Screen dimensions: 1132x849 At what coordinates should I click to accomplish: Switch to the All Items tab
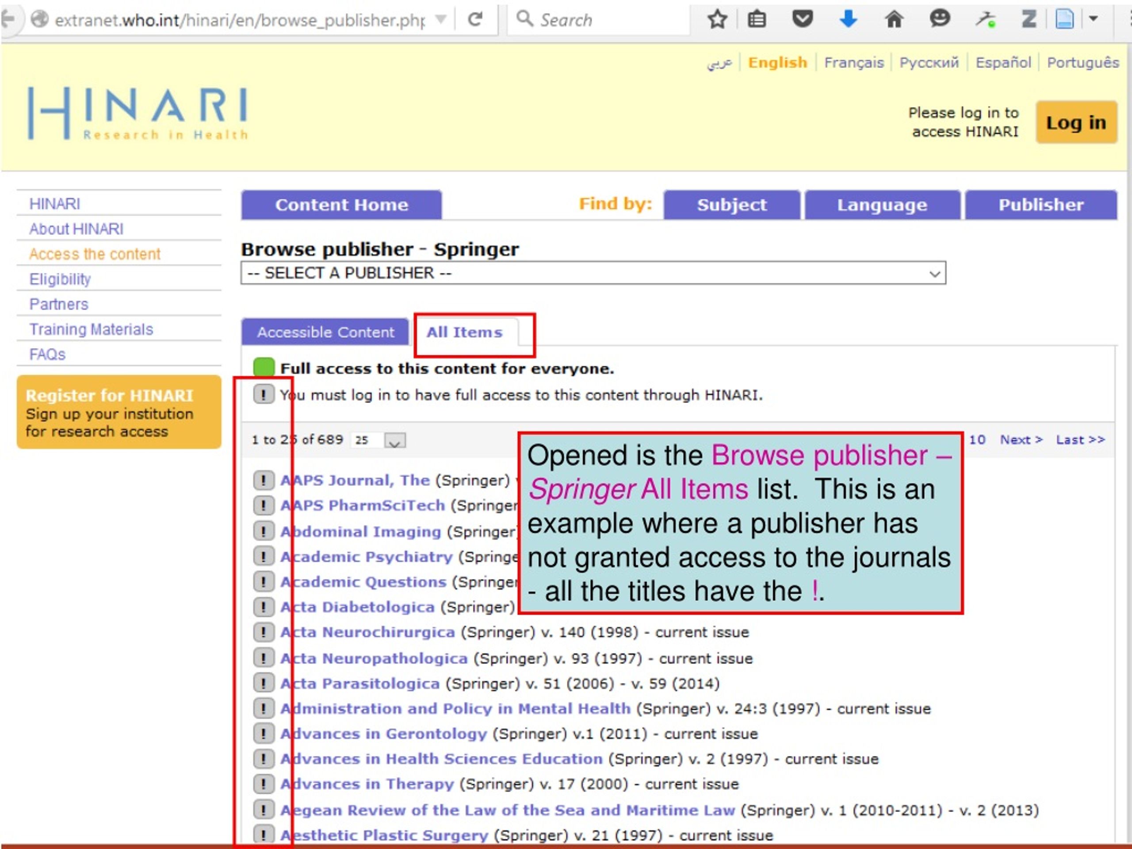coord(465,332)
